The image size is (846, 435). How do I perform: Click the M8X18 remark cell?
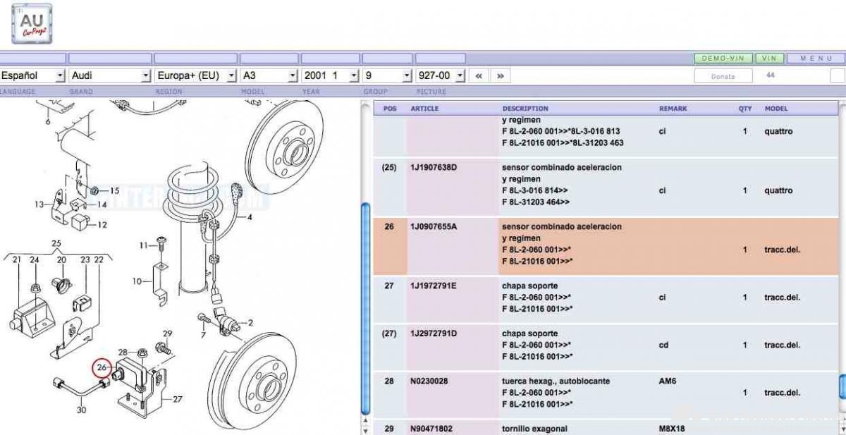click(671, 429)
